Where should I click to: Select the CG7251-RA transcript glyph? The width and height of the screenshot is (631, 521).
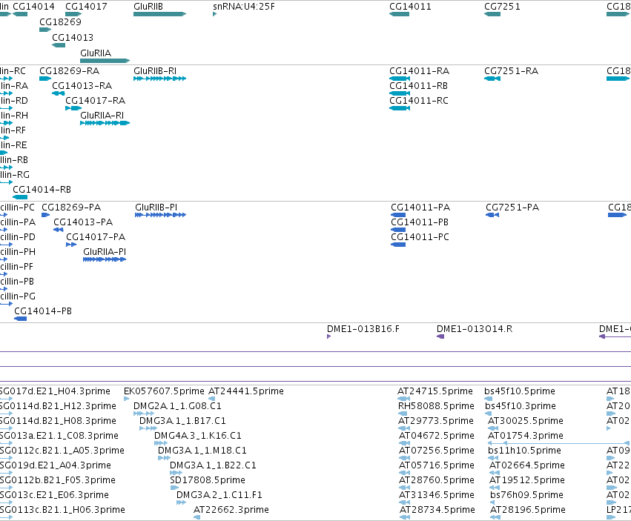point(492,79)
